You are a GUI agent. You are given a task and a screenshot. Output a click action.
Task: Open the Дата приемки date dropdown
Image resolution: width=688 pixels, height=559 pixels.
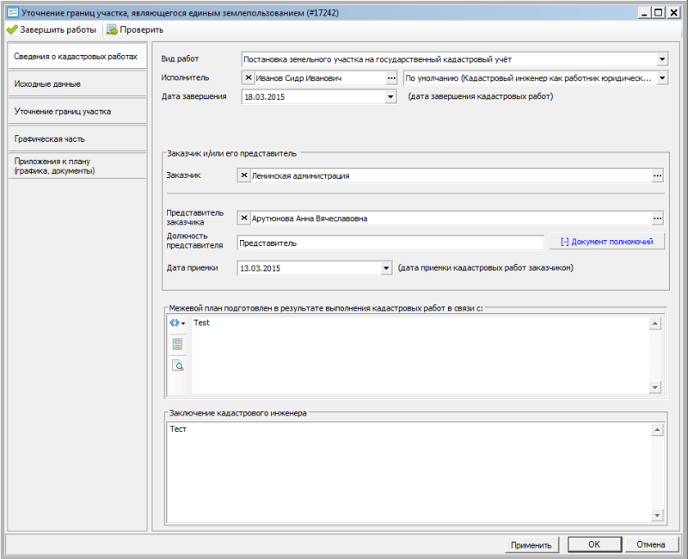pyautogui.click(x=386, y=268)
